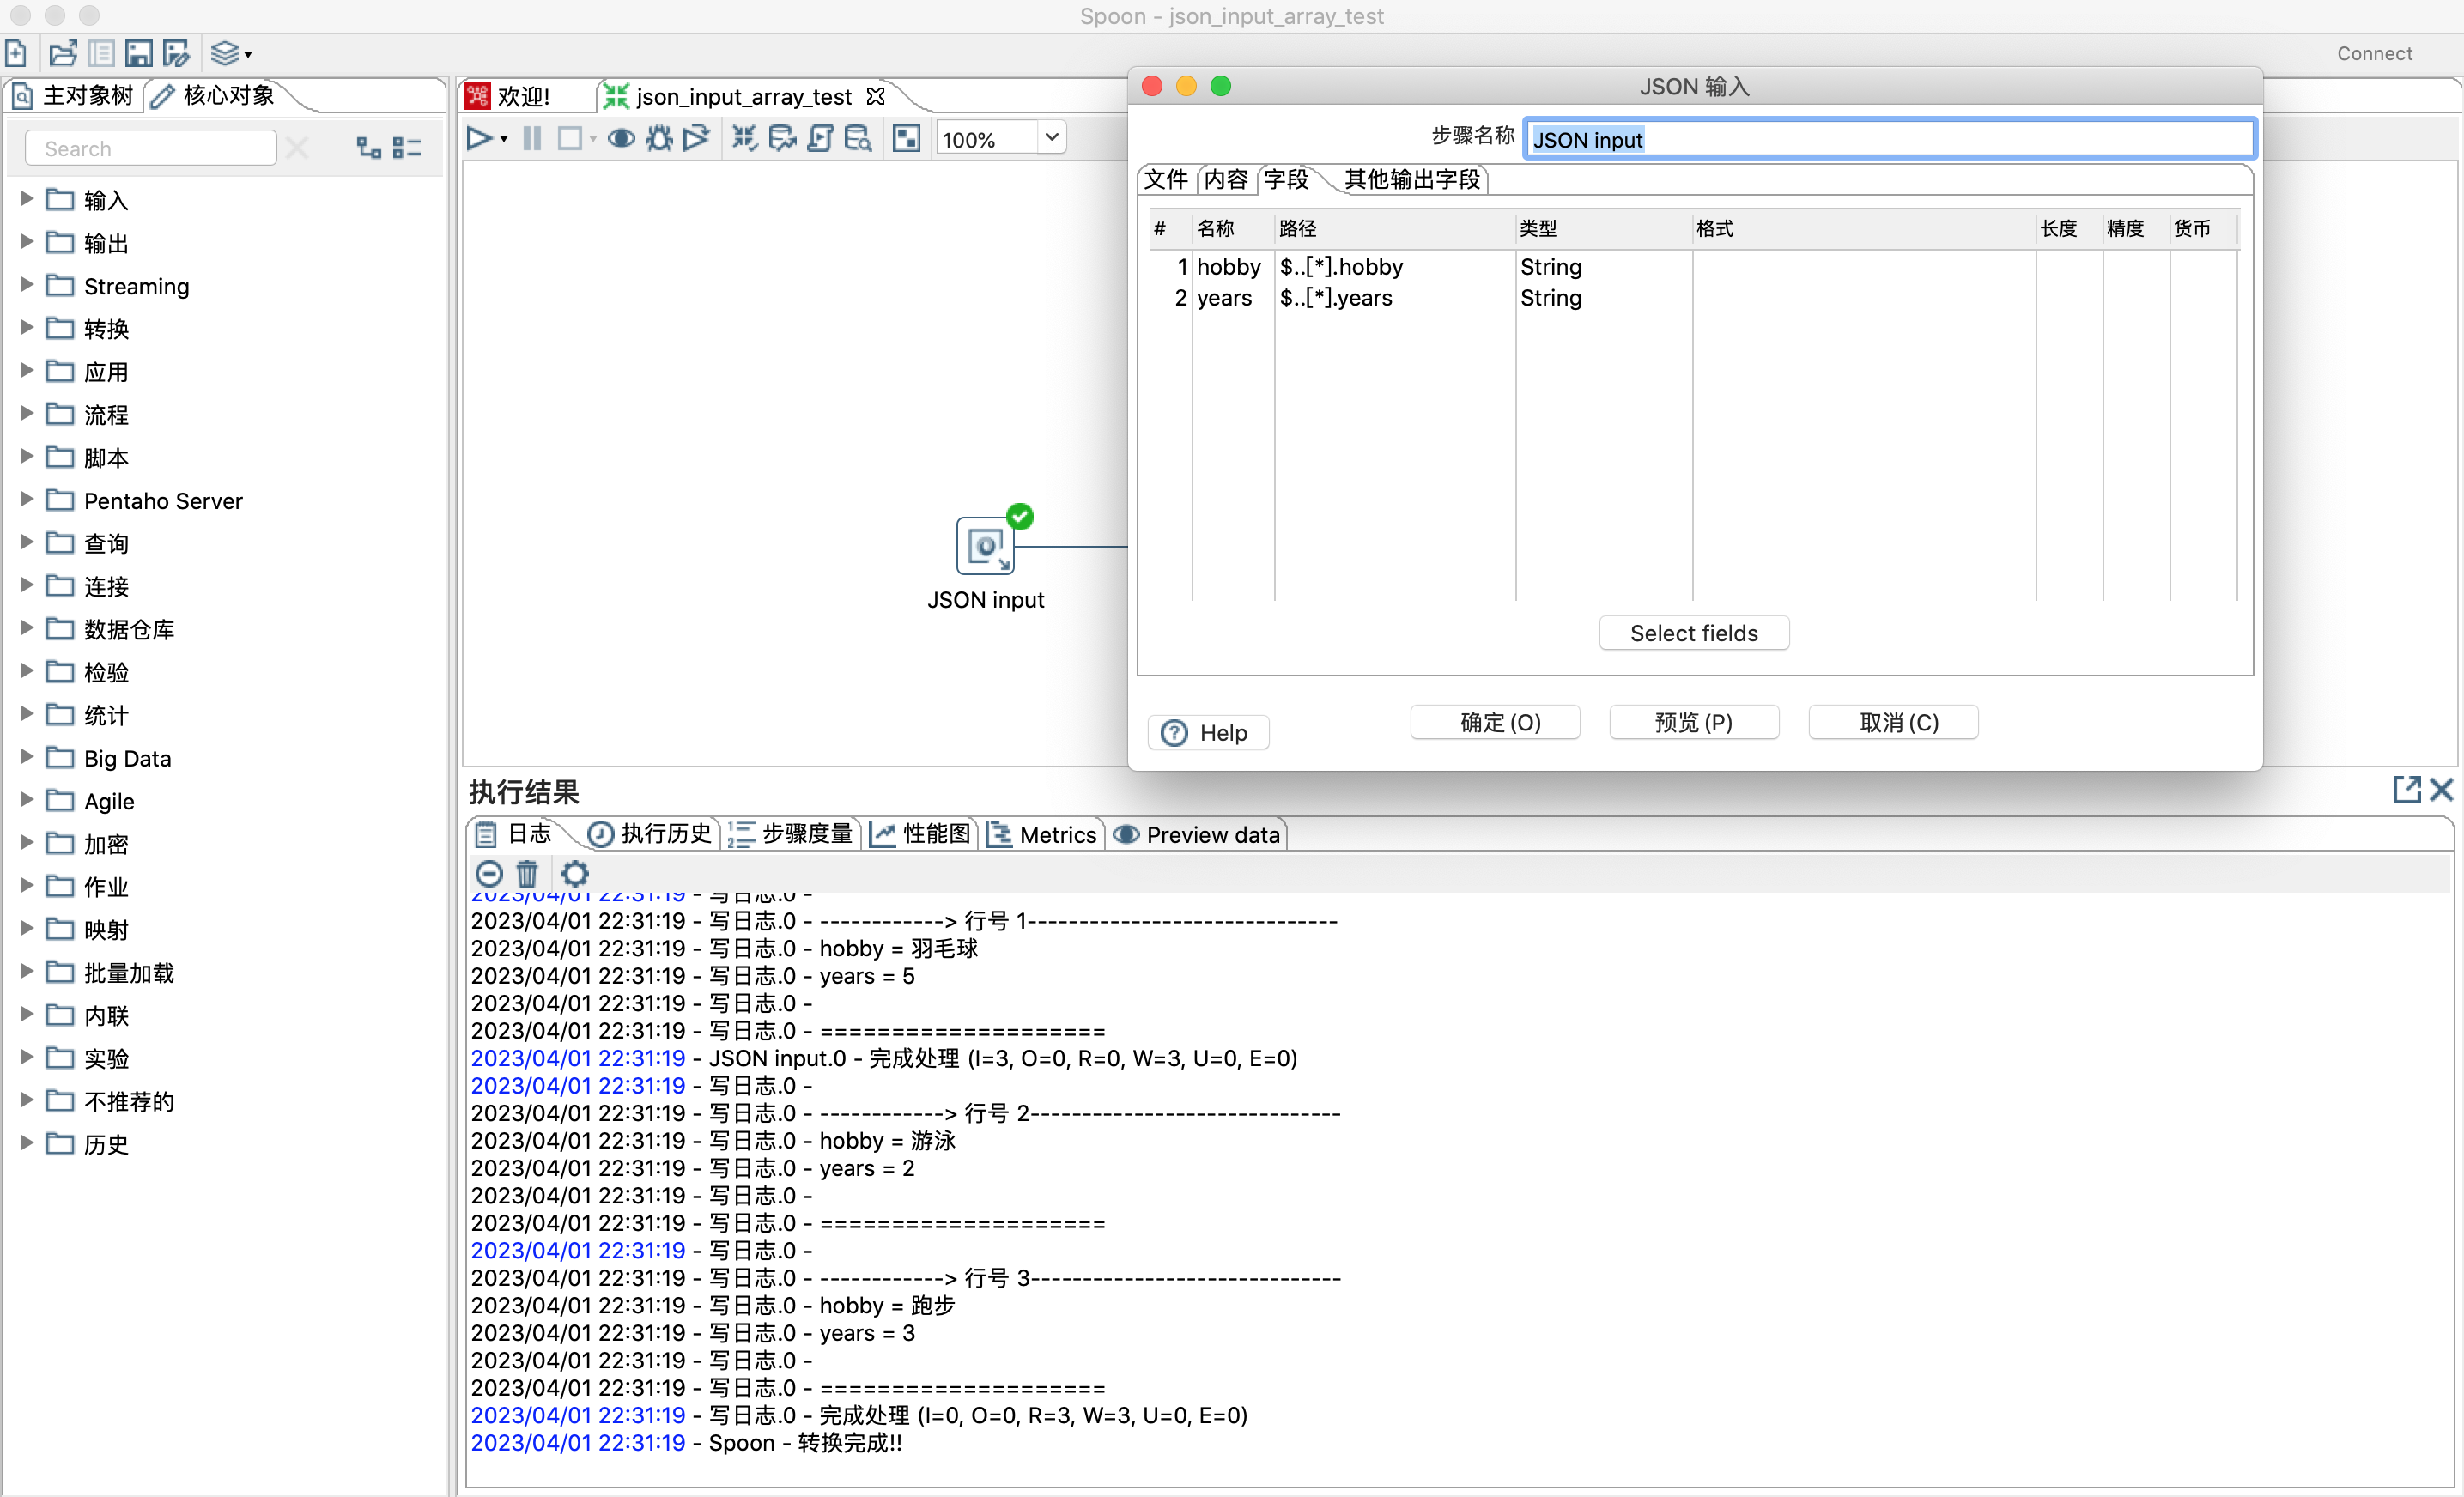Image resolution: width=2464 pixels, height=1497 pixels.
Task: Expand the execution results pane to full size
Action: click(x=2406, y=790)
